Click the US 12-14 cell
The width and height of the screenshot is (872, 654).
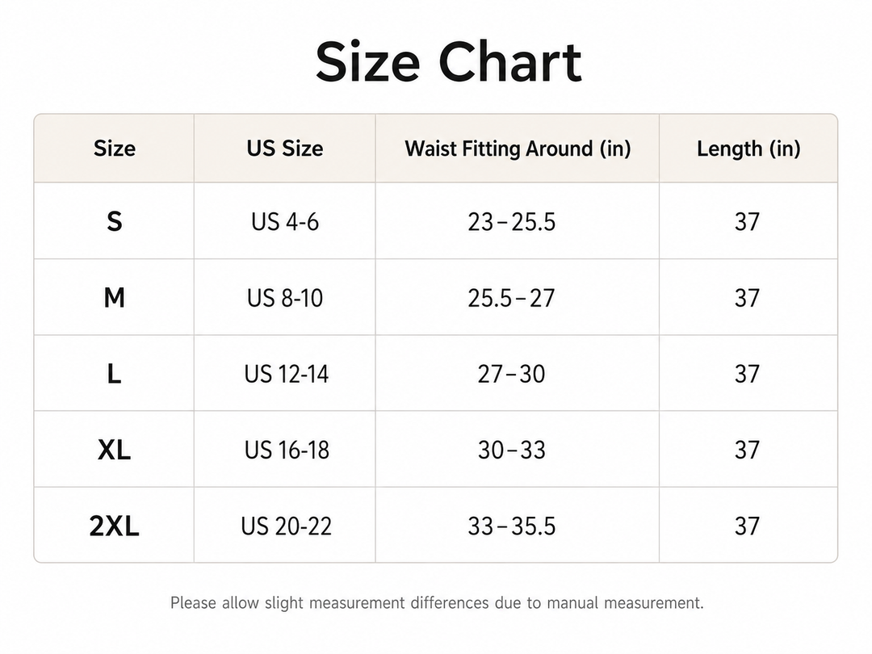click(x=286, y=374)
